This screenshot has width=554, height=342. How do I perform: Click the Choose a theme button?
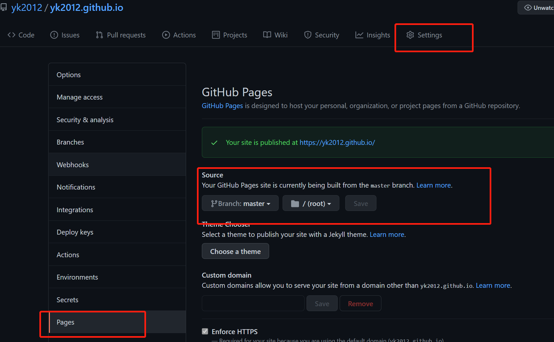tap(235, 251)
